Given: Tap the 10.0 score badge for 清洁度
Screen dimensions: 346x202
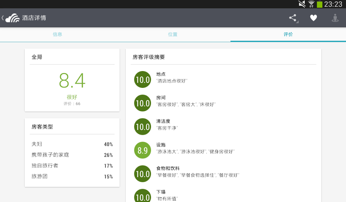Looking at the screenshot, I should tap(143, 127).
